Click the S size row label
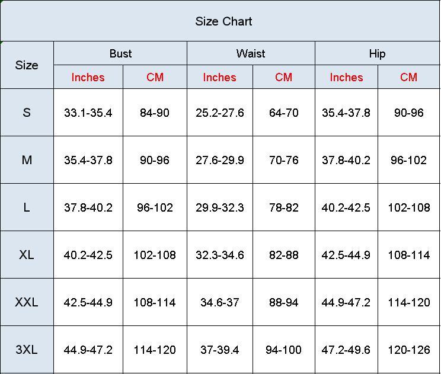Screen dimensions: 441x374 point(27,113)
